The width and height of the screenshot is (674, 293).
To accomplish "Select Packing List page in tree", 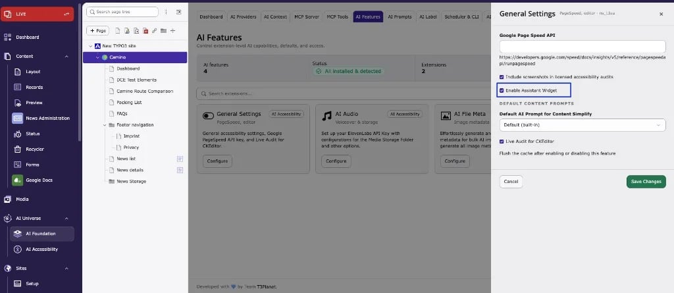I will tap(129, 103).
